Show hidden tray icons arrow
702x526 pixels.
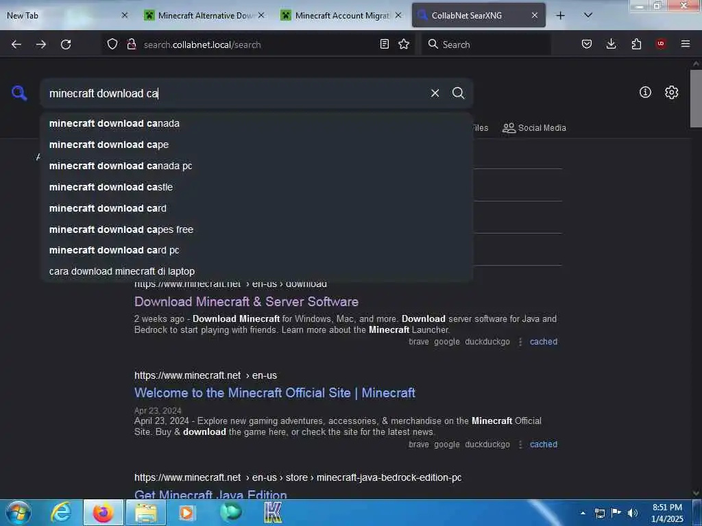click(x=583, y=513)
